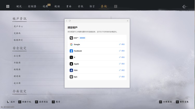Open the 遊戲 tab marked NEW
Viewport: 195px width, 109px height.
click(x=45, y=6)
